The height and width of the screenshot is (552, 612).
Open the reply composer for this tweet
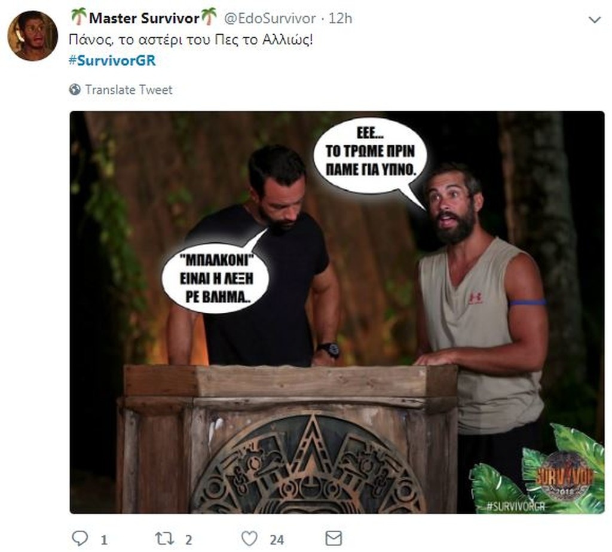(x=82, y=538)
